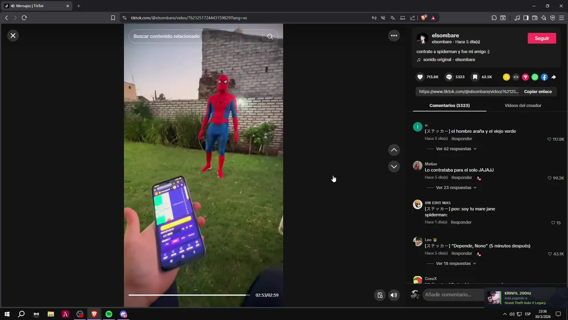Open the browser hamburger menu

click(561, 18)
